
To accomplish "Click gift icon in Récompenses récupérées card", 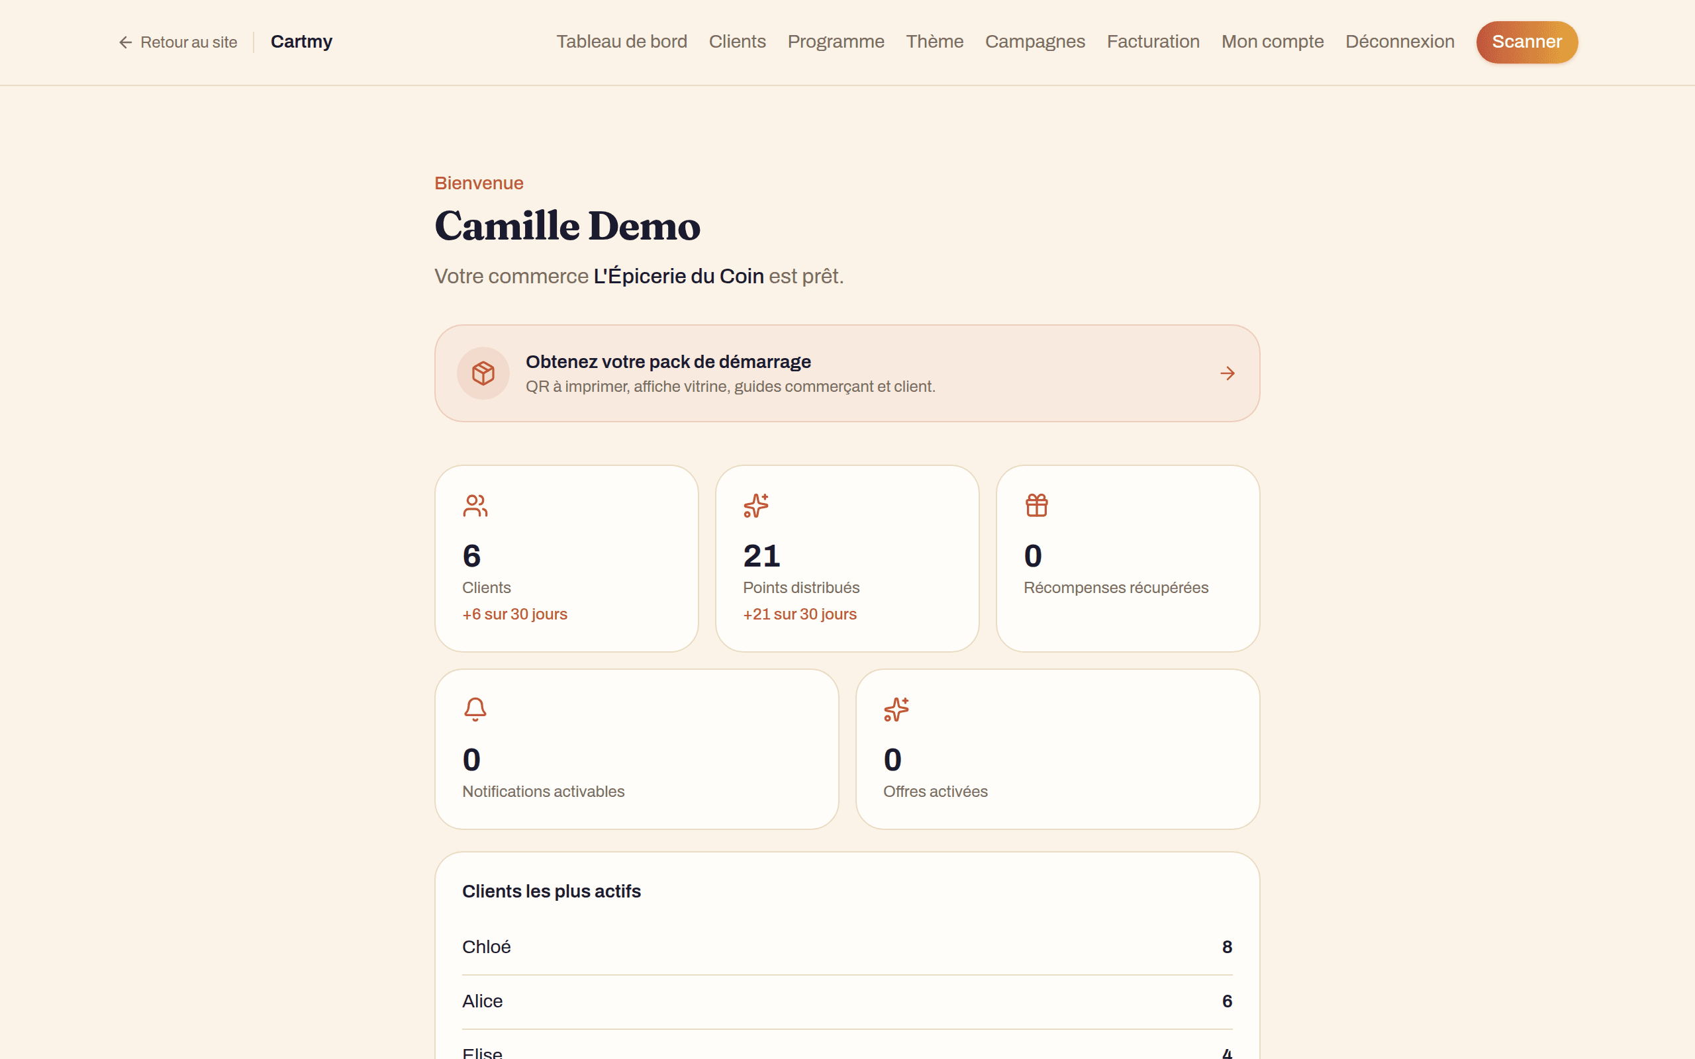I will pyautogui.click(x=1037, y=506).
